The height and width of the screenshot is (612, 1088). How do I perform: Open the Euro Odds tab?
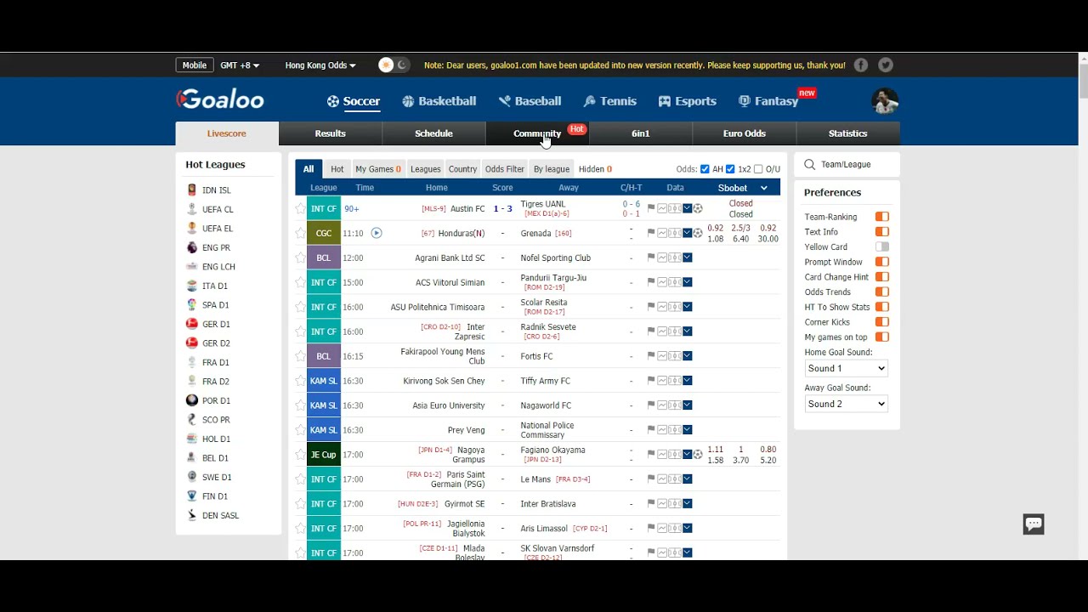point(745,133)
